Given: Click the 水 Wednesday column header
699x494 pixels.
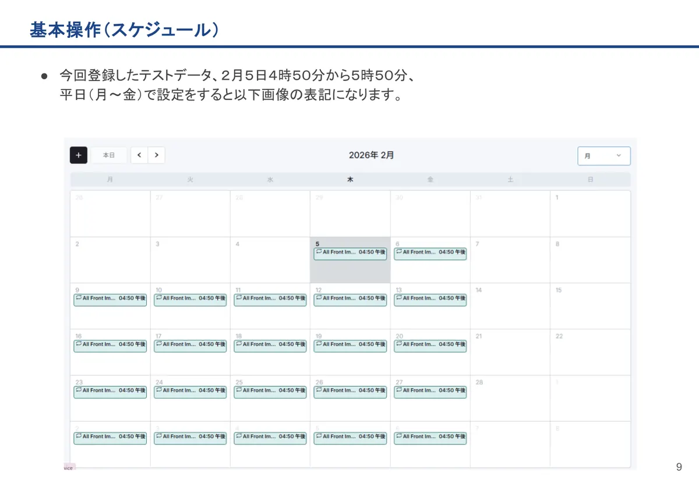Looking at the screenshot, I should (270, 180).
